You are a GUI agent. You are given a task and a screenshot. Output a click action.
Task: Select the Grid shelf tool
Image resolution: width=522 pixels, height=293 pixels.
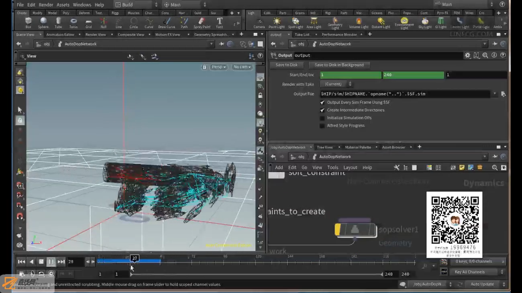[88, 22]
